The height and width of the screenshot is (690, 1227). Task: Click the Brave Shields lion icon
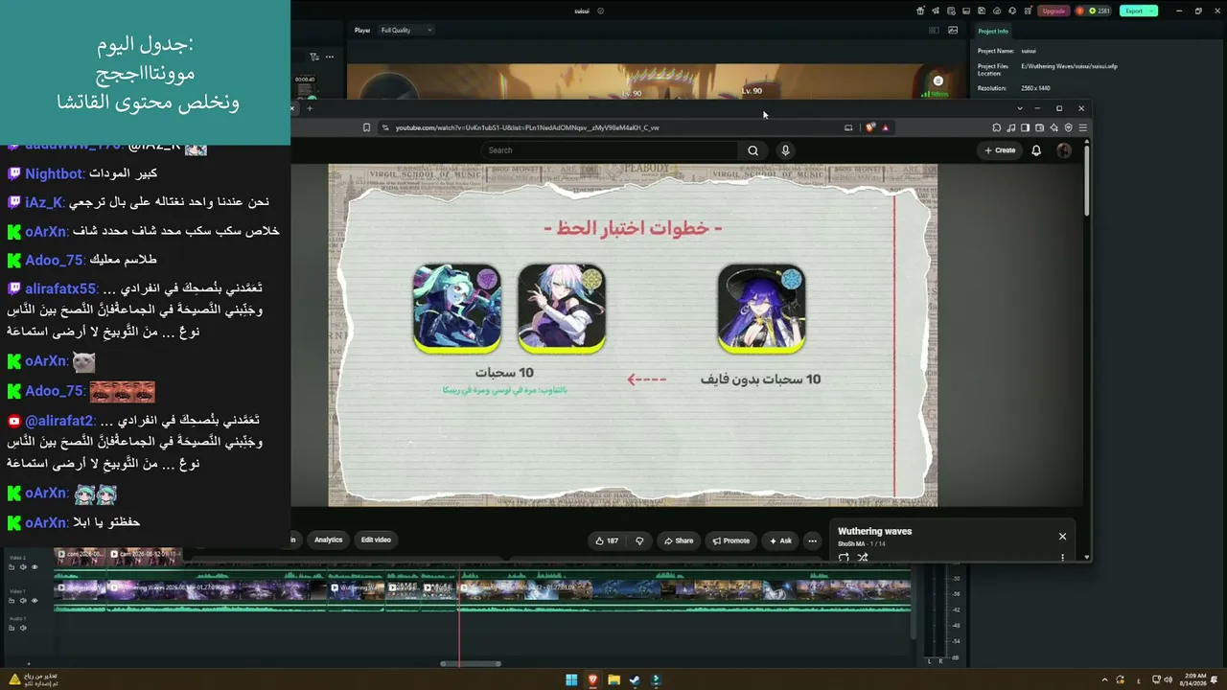(870, 127)
